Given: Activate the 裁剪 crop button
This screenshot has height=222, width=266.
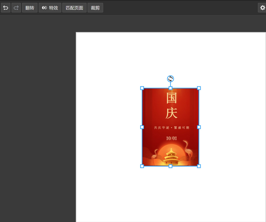Looking at the screenshot, I should (95, 8).
